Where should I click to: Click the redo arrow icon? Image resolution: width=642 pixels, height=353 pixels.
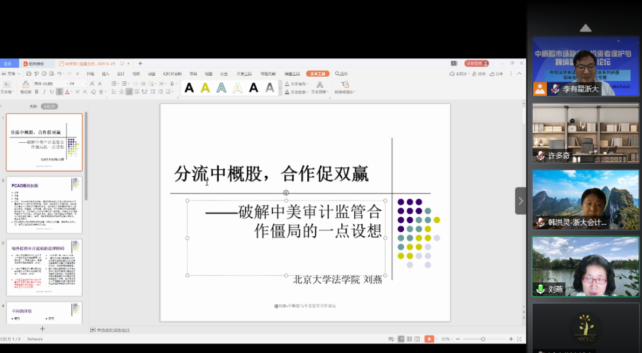[x=70, y=73]
